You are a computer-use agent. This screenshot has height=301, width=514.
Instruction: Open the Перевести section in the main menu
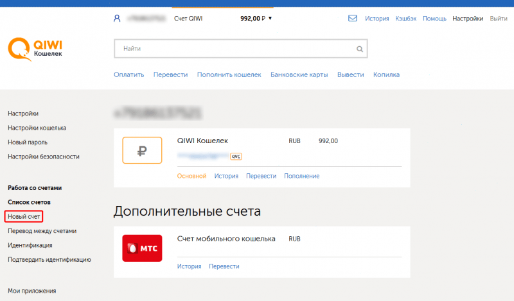170,74
